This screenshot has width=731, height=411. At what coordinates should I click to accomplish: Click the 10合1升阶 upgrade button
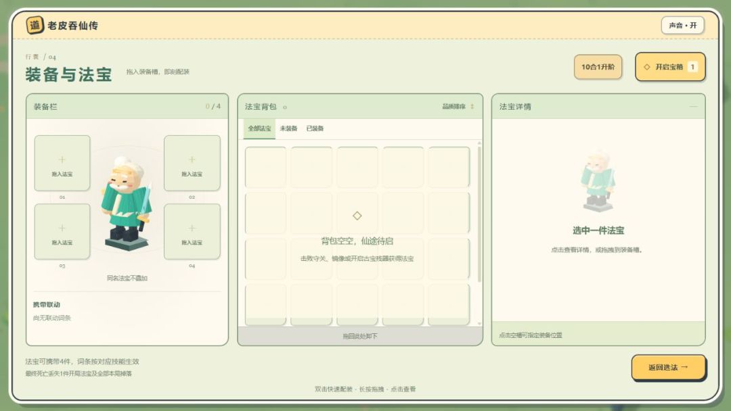598,67
